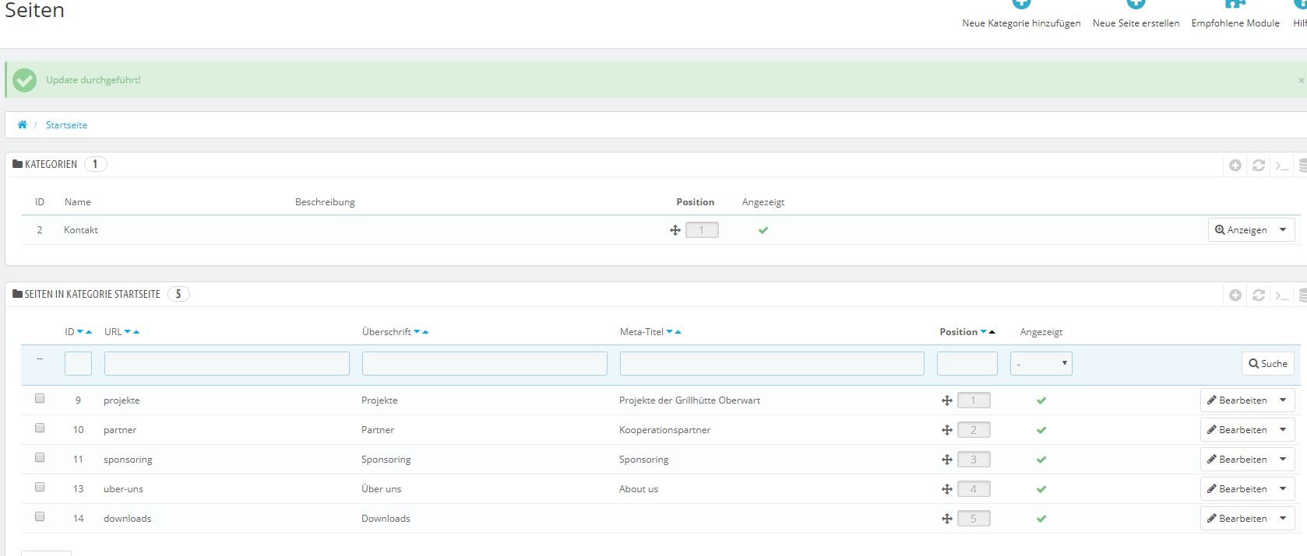Click Bearbeiten for uber-uns page

coord(1237,488)
